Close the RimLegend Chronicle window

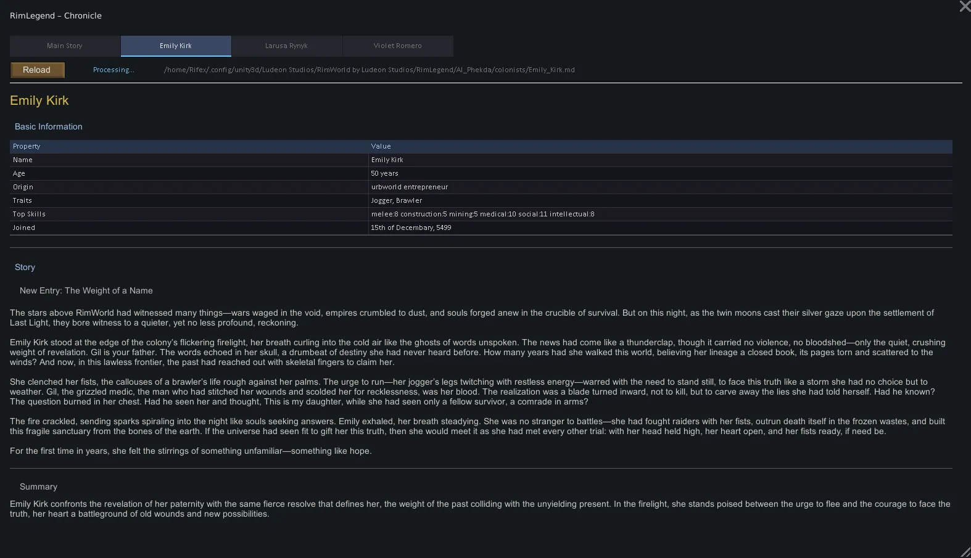click(x=964, y=7)
